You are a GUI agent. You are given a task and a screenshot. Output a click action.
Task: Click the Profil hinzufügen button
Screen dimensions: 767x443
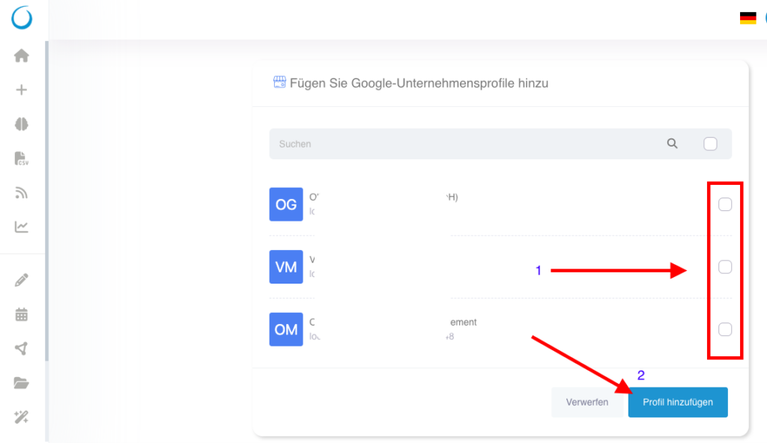click(x=678, y=403)
